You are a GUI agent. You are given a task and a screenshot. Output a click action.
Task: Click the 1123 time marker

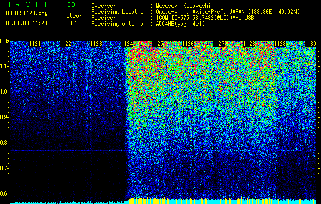click(96, 44)
